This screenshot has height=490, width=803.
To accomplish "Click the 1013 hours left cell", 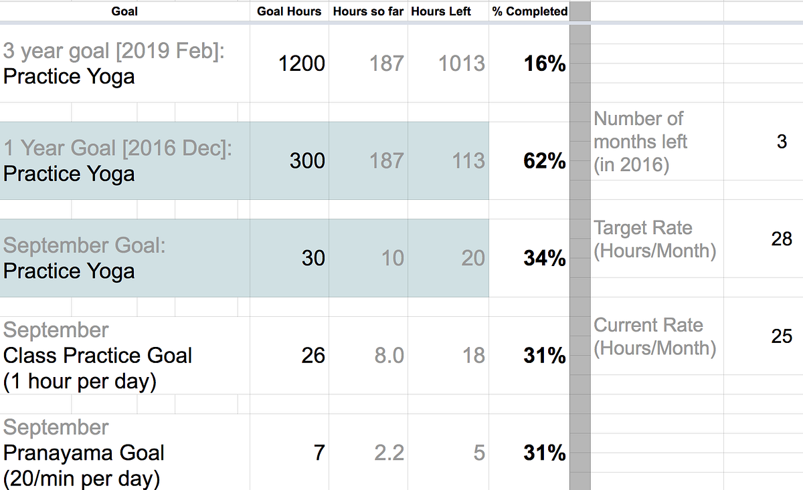I will [x=448, y=64].
